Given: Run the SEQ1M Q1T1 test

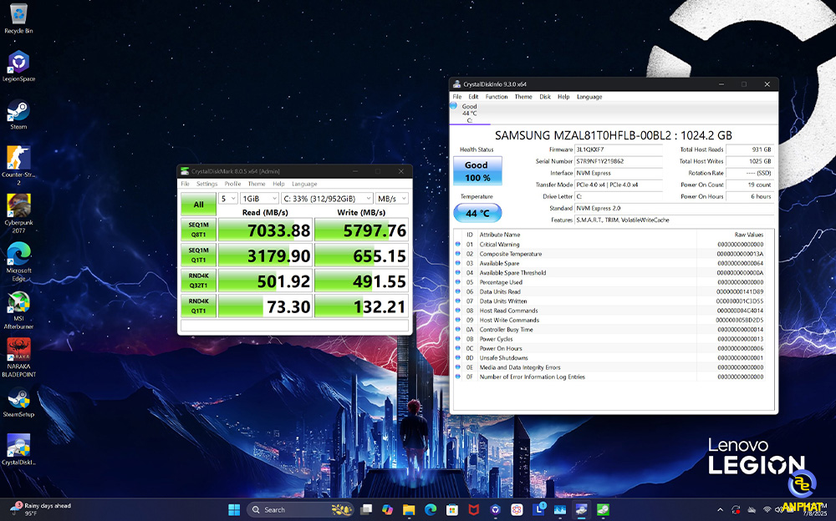Looking at the screenshot, I should coord(198,255).
